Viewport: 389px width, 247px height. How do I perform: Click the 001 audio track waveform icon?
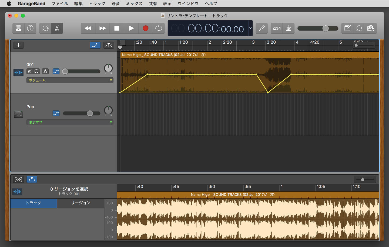(x=18, y=72)
